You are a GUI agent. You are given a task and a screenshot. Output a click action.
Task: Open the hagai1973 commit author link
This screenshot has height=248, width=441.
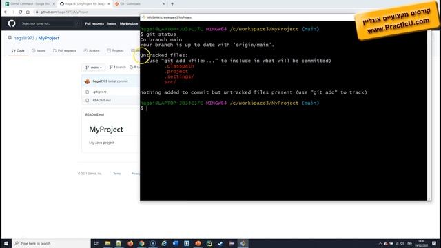pos(100,81)
